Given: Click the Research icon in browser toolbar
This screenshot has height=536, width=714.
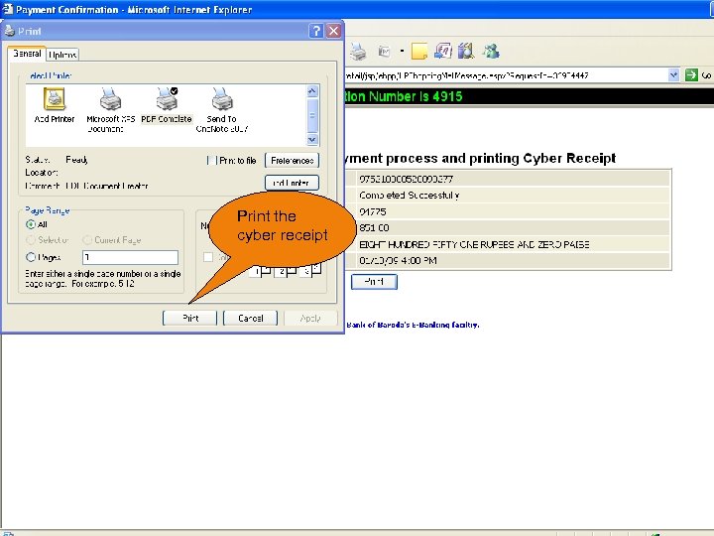Looking at the screenshot, I should (466, 51).
